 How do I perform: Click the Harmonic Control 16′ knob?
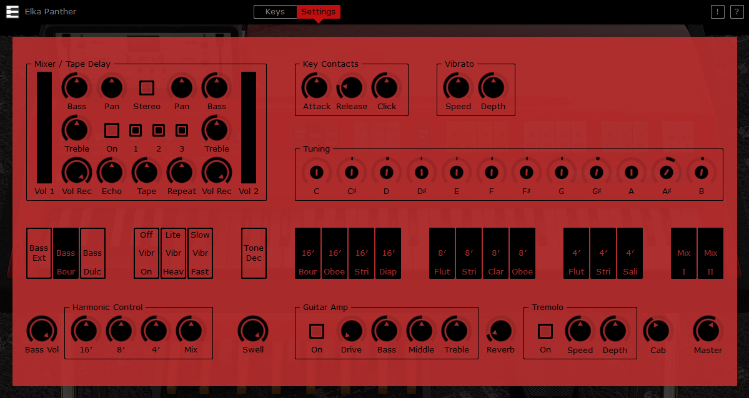pyautogui.click(x=86, y=331)
